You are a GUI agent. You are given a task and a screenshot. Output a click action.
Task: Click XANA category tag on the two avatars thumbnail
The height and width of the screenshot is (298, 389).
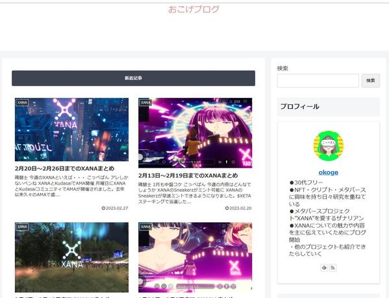[145, 227]
